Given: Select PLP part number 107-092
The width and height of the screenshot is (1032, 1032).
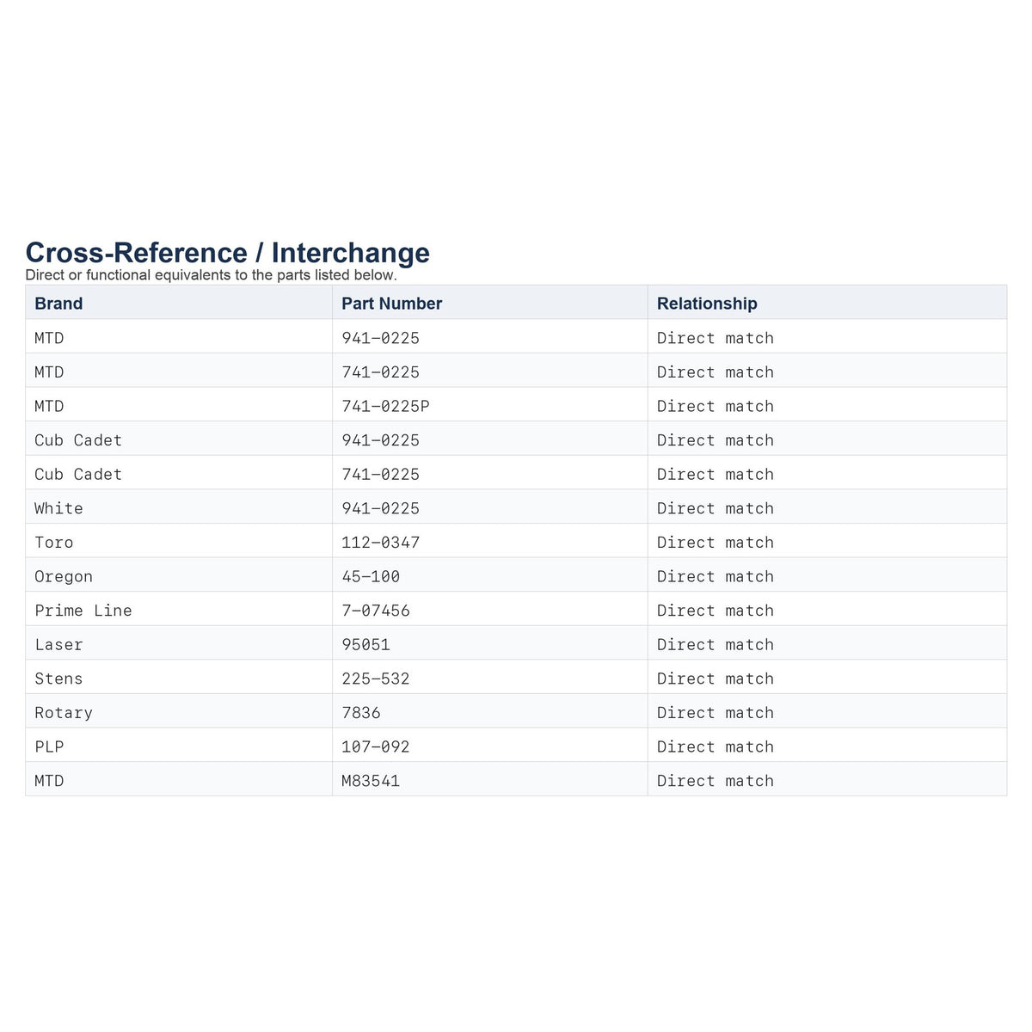Looking at the screenshot, I should 376,746.
